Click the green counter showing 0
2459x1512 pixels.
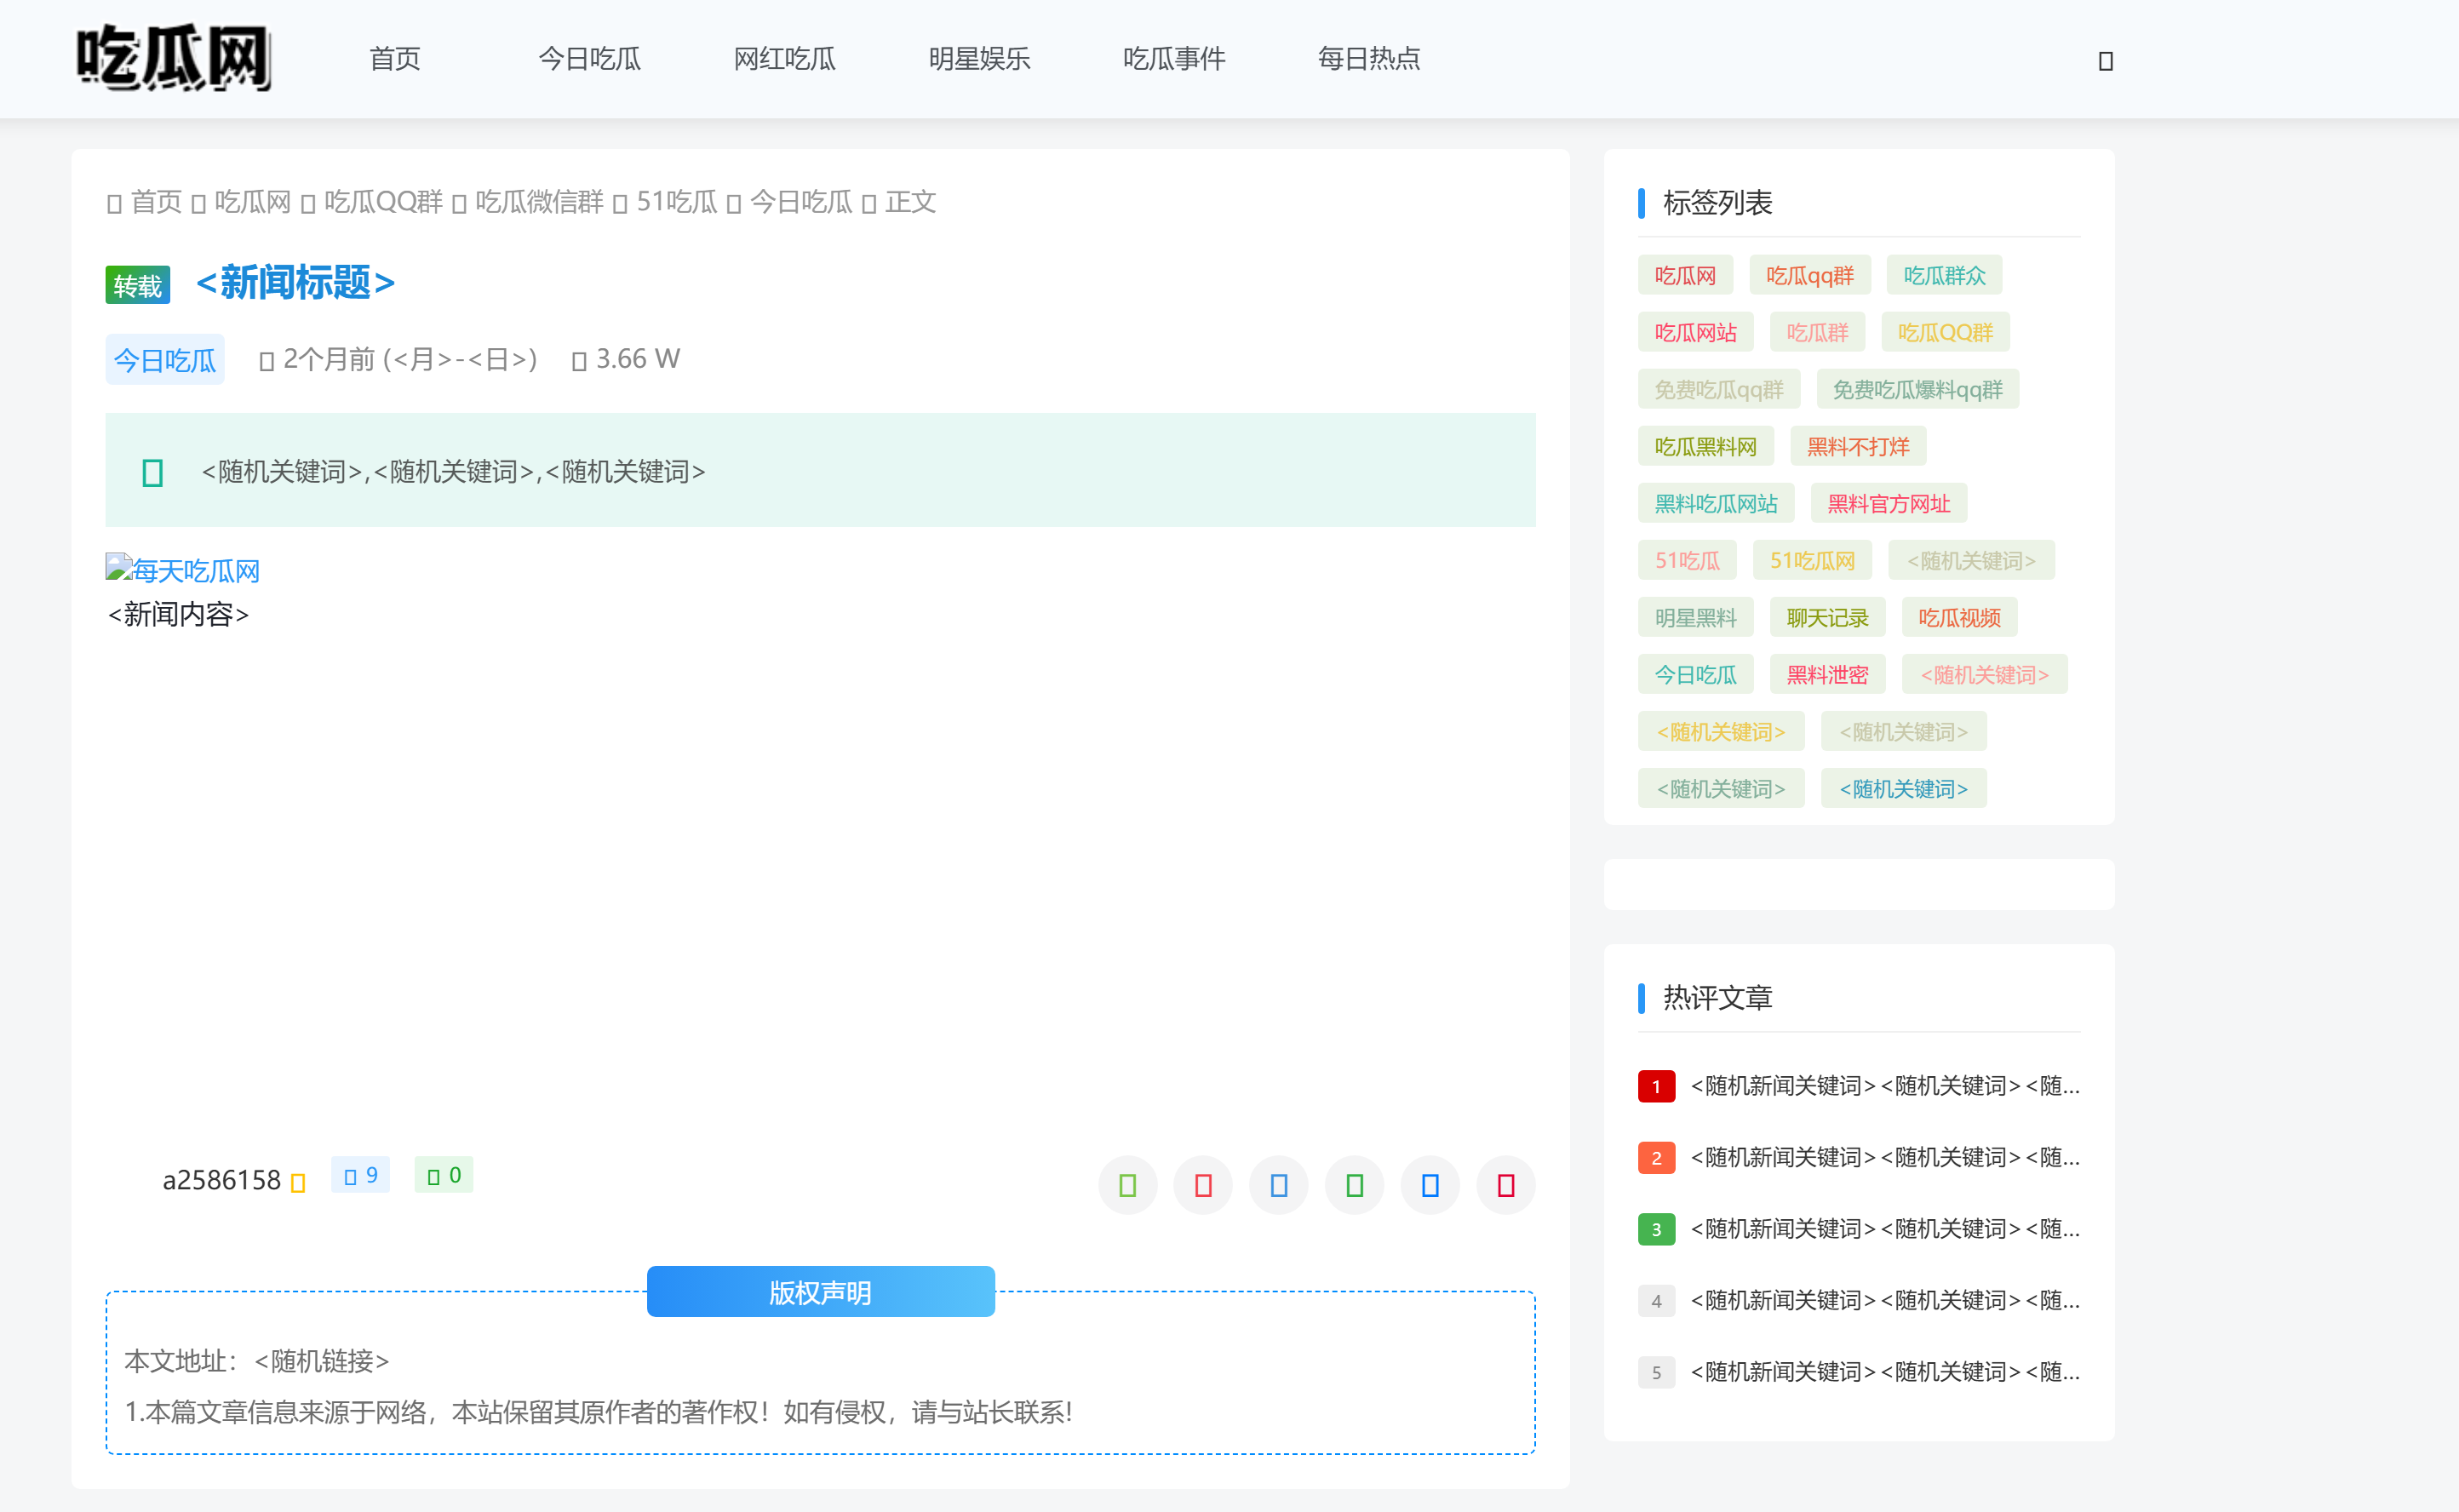coord(444,1175)
